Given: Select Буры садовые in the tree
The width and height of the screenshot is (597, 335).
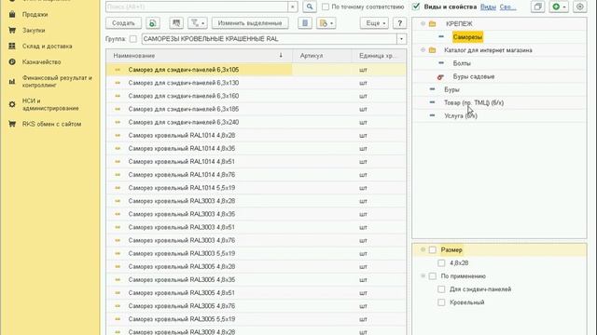Looking at the screenshot, I should [x=474, y=76].
